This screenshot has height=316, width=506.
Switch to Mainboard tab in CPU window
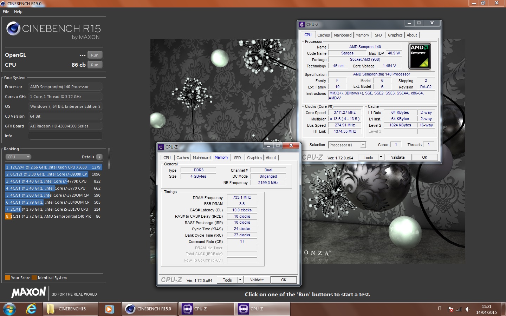343,35
